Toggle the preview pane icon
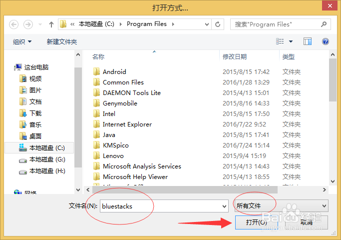The height and width of the screenshot is (240, 341). click(308, 41)
